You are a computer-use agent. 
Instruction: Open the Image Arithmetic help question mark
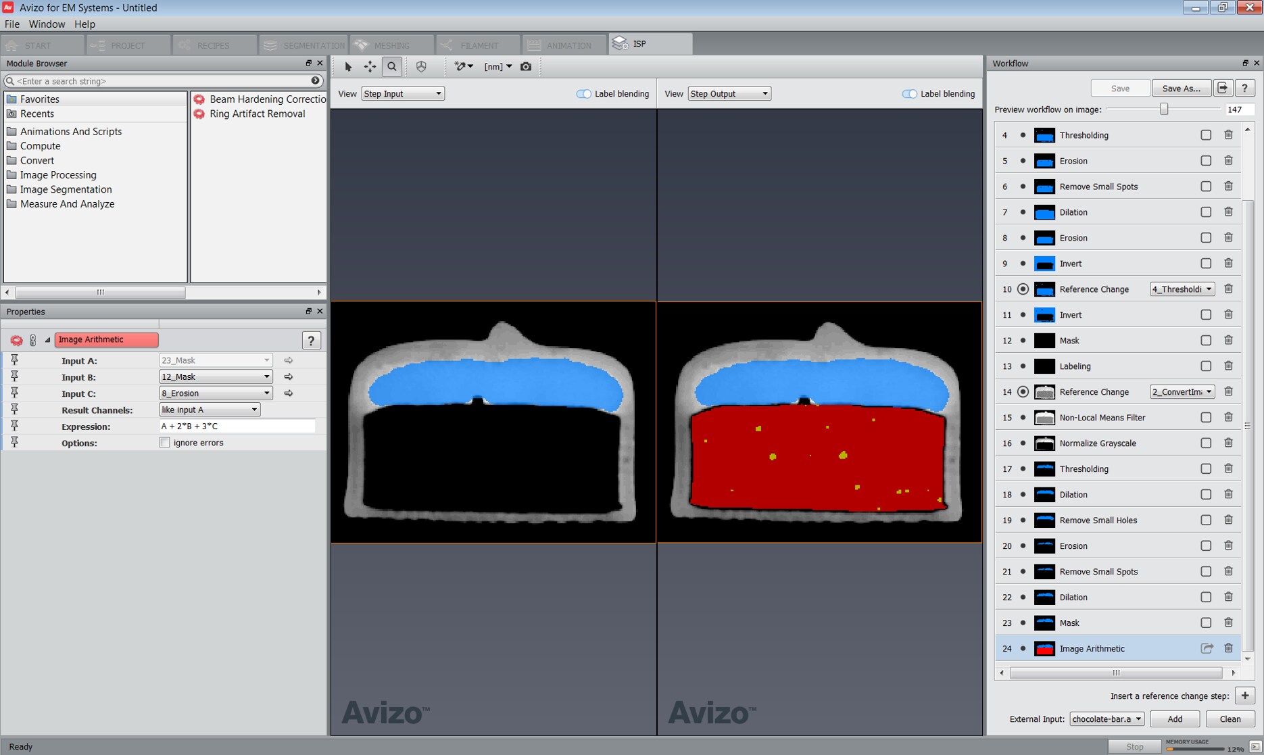(311, 340)
